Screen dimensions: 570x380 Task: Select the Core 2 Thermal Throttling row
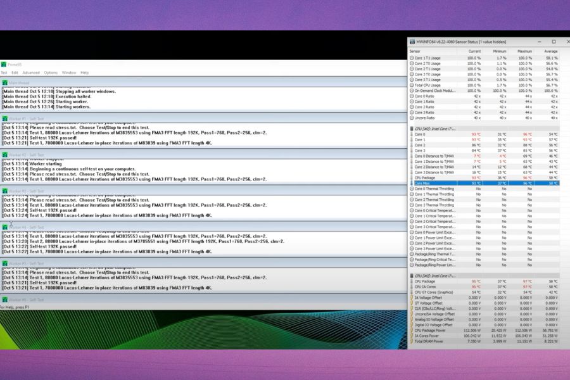coord(484,199)
